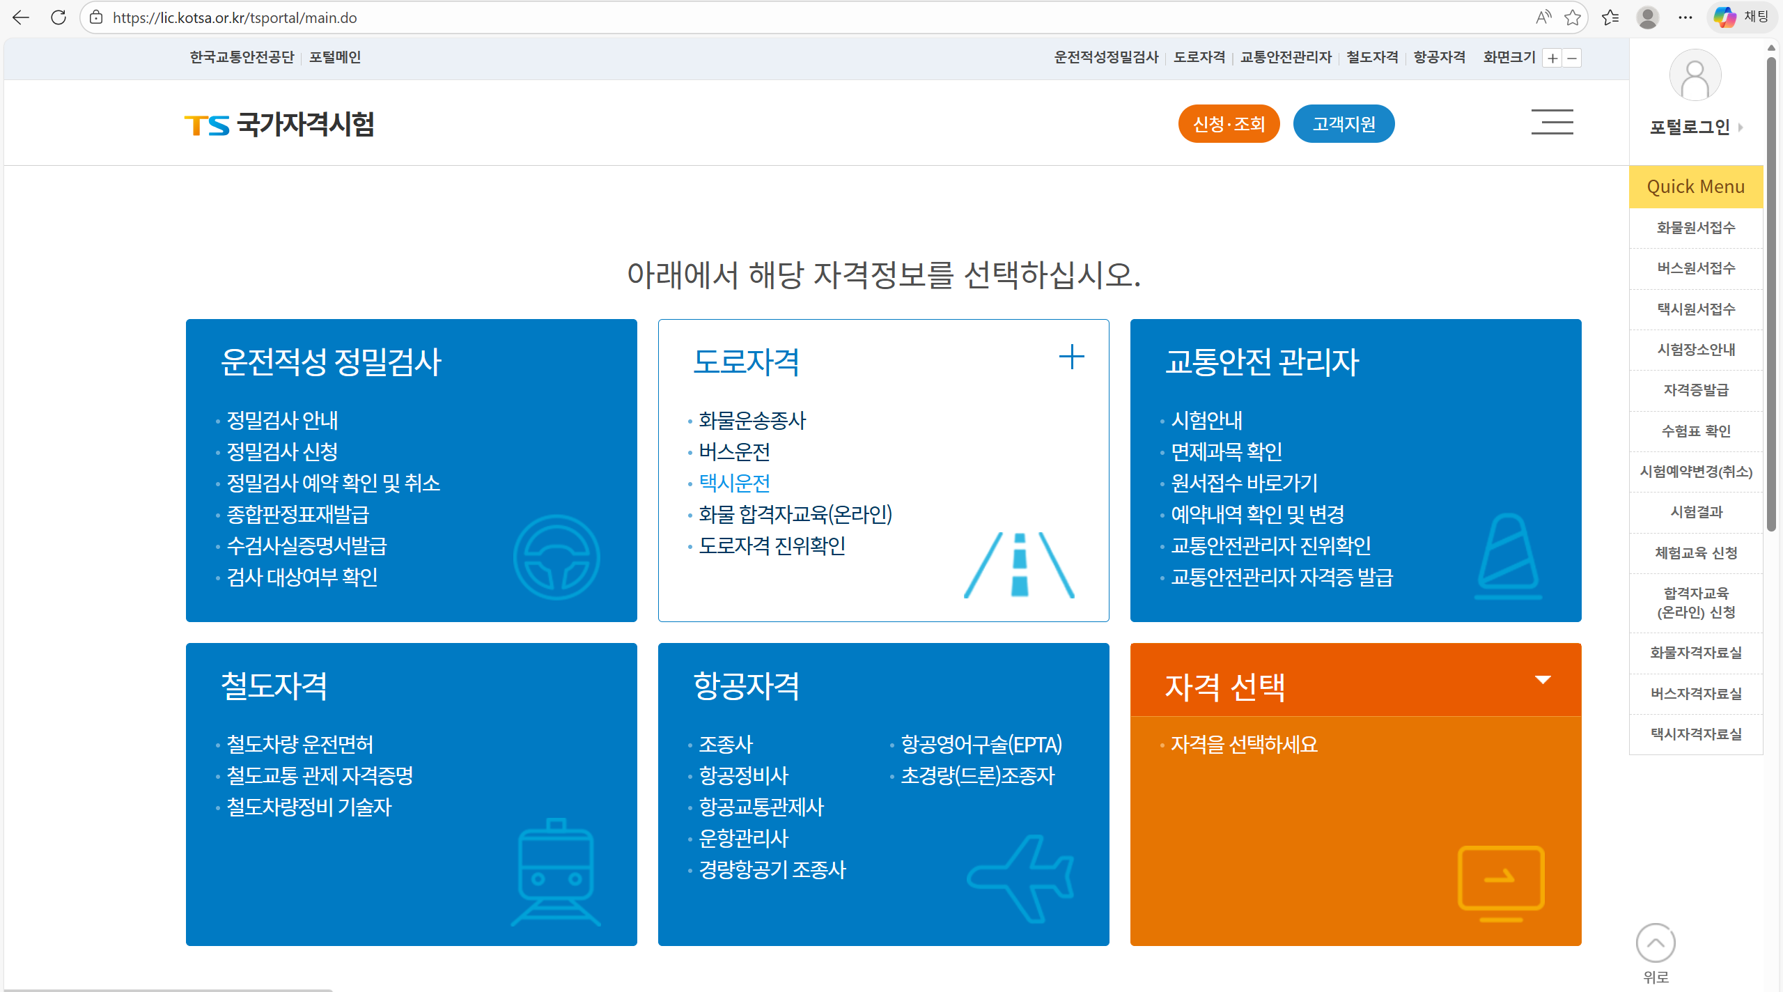This screenshot has height=992, width=1783.
Task: Open Copilot chat icon
Action: point(1724,17)
